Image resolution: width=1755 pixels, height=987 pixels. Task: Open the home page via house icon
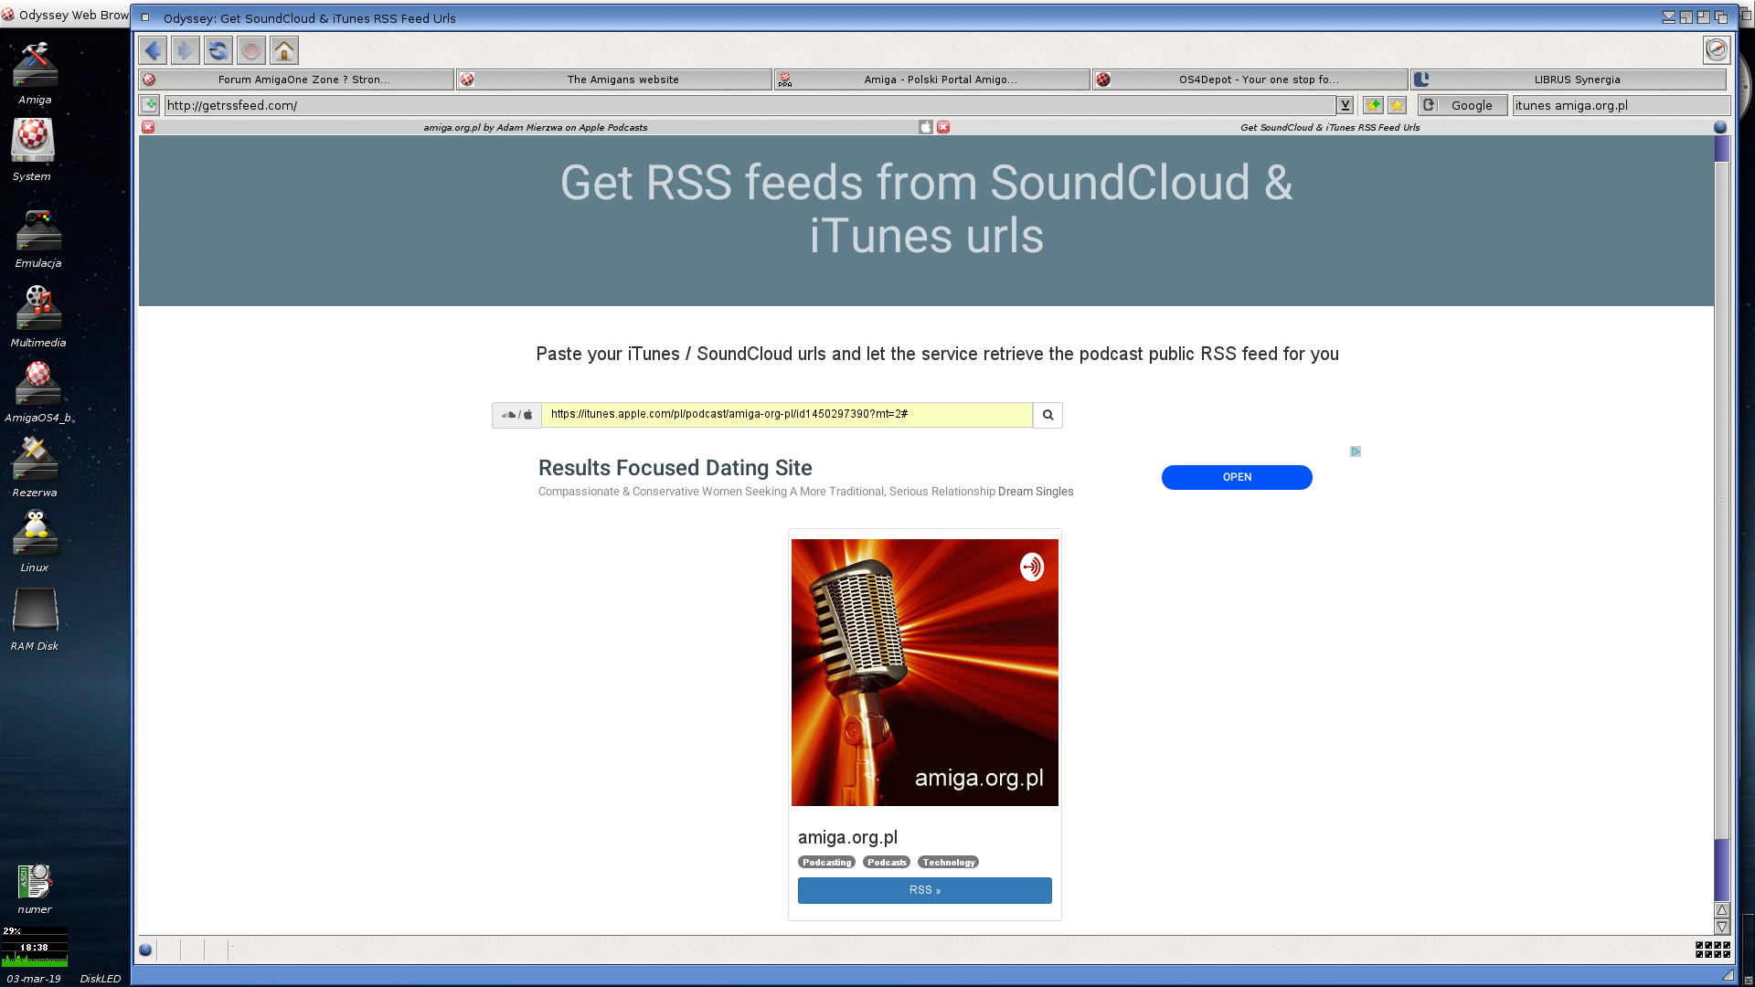click(x=284, y=50)
